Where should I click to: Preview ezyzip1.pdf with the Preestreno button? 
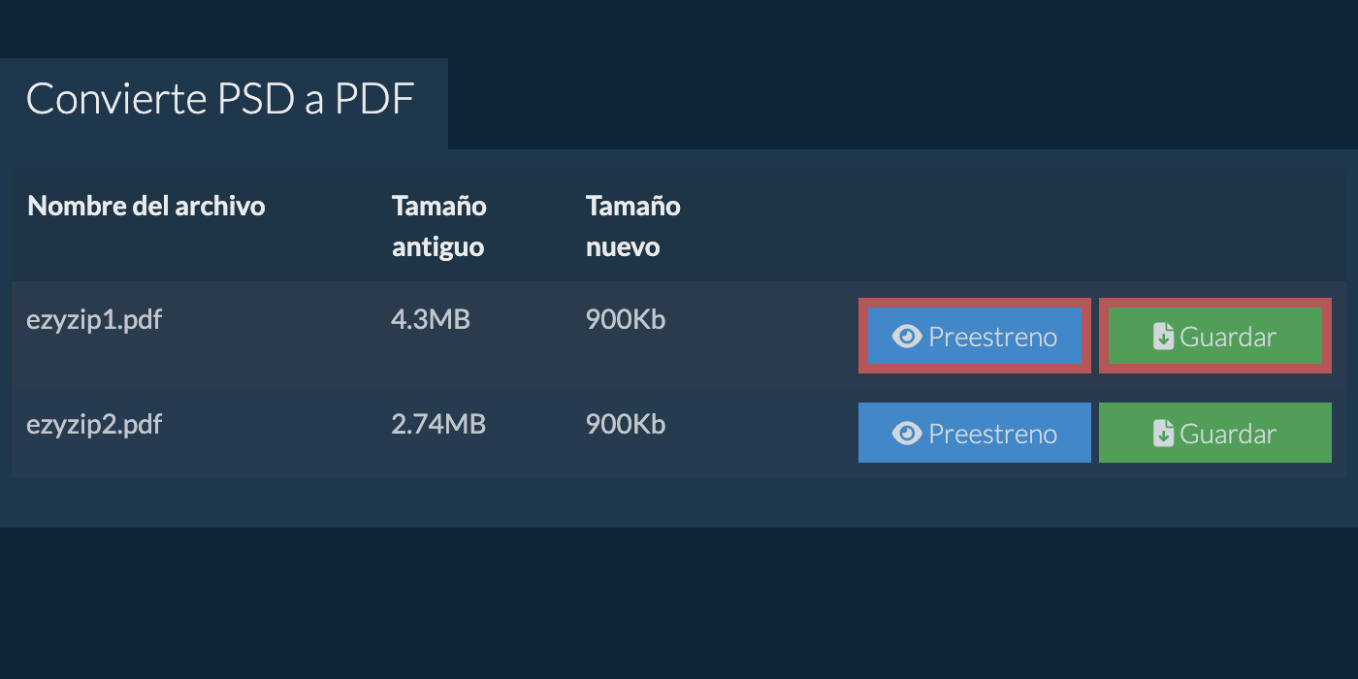[x=975, y=337]
